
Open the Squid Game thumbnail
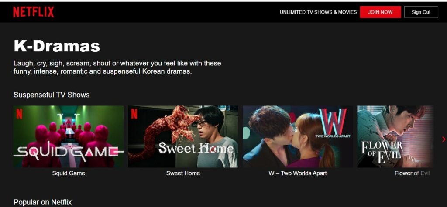click(x=69, y=136)
